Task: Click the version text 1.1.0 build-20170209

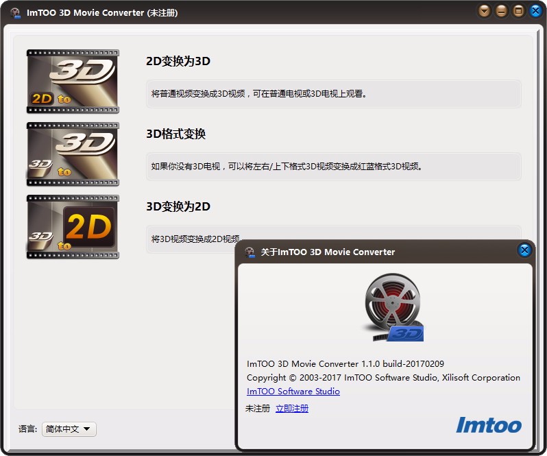Action: click(x=402, y=363)
